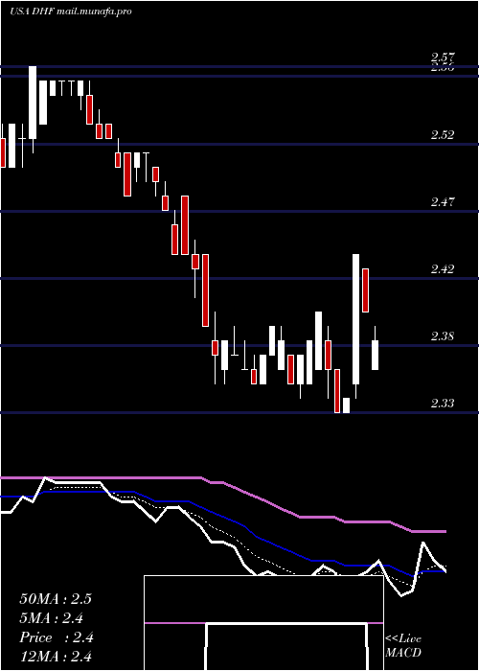The height and width of the screenshot is (671, 479).
Task: Click the '5MA : 2.4' readout
Action: pyautogui.click(x=52, y=618)
